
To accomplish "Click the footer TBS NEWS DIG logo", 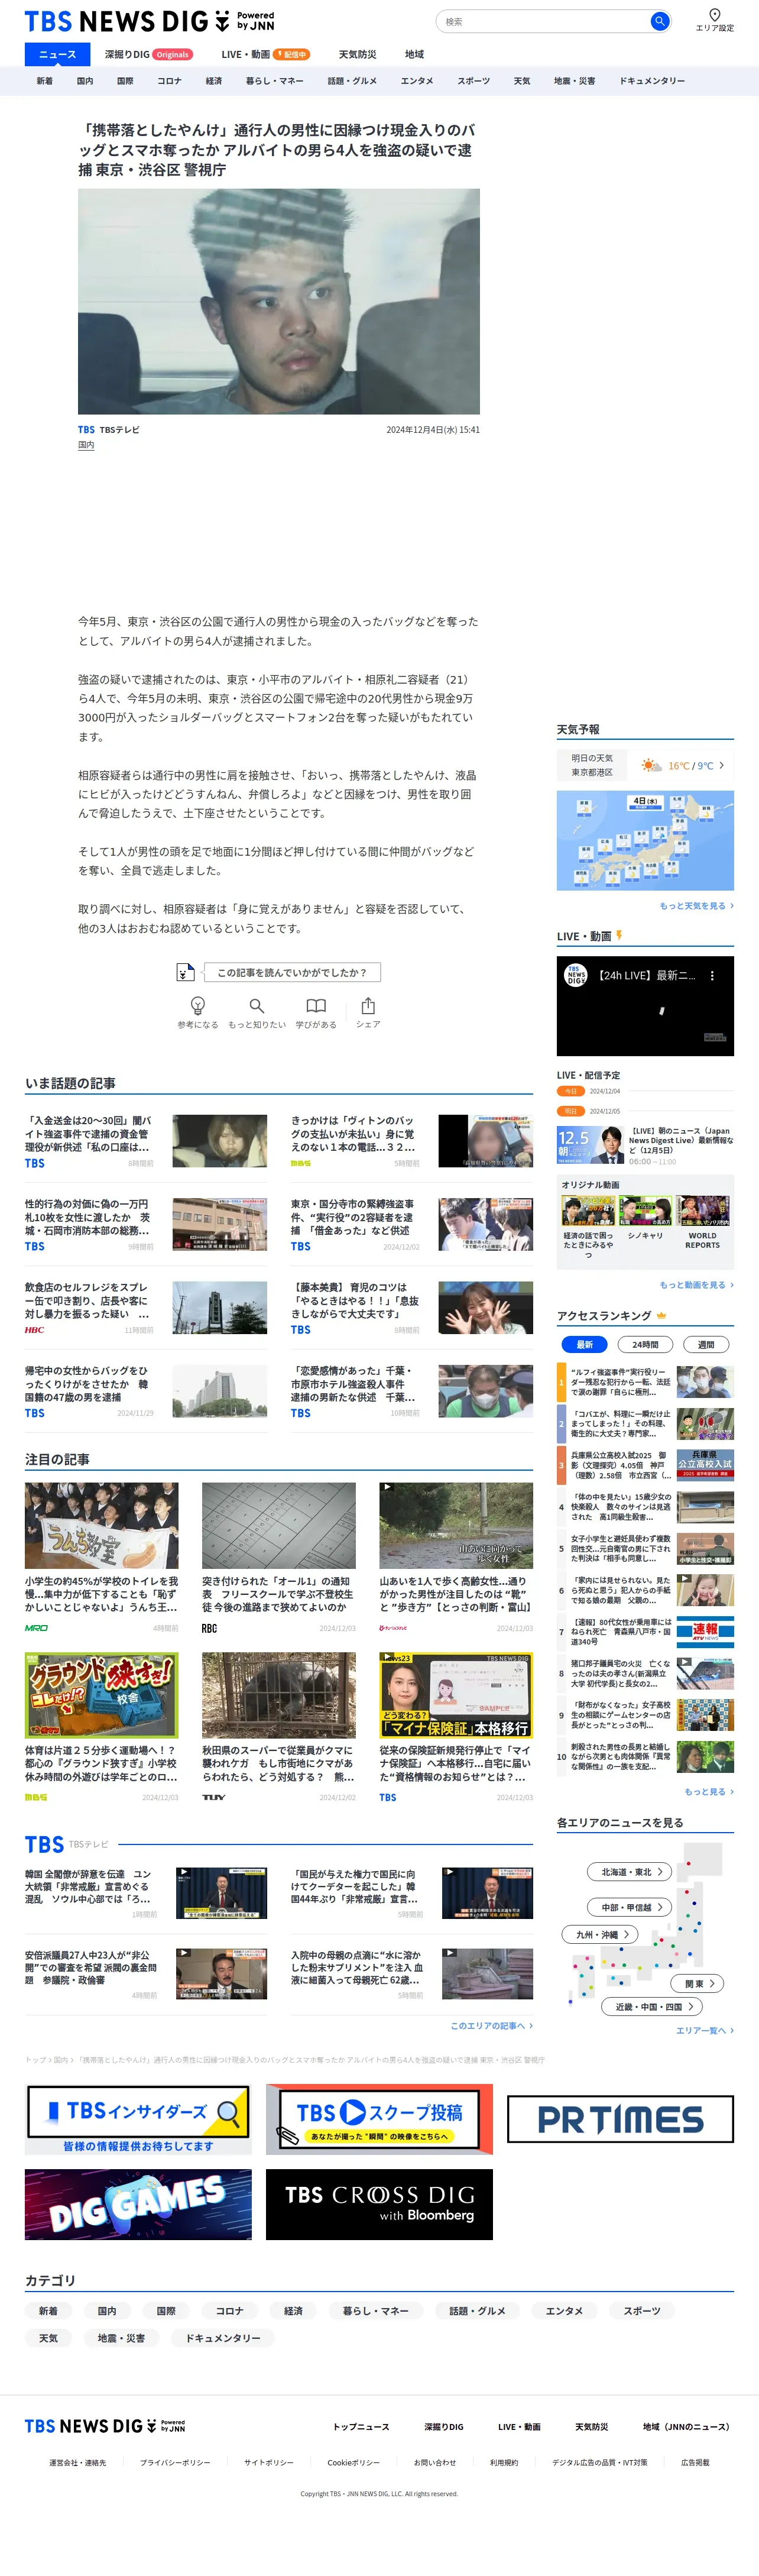I will pos(105,2426).
